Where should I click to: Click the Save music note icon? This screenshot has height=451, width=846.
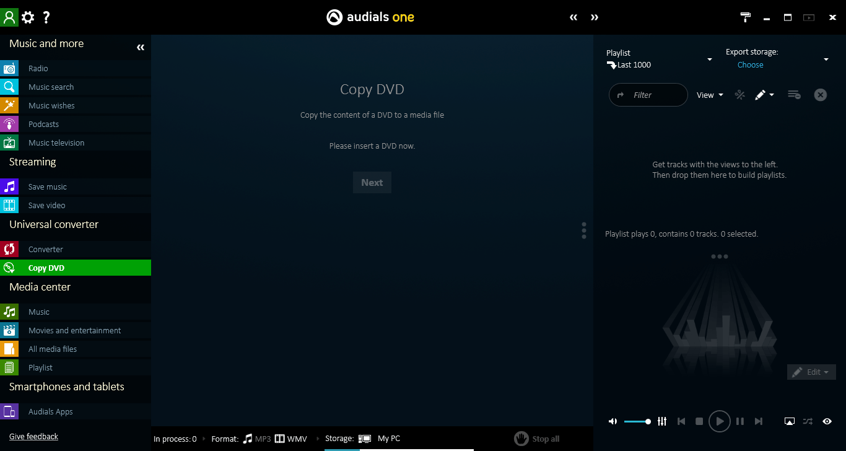point(9,186)
